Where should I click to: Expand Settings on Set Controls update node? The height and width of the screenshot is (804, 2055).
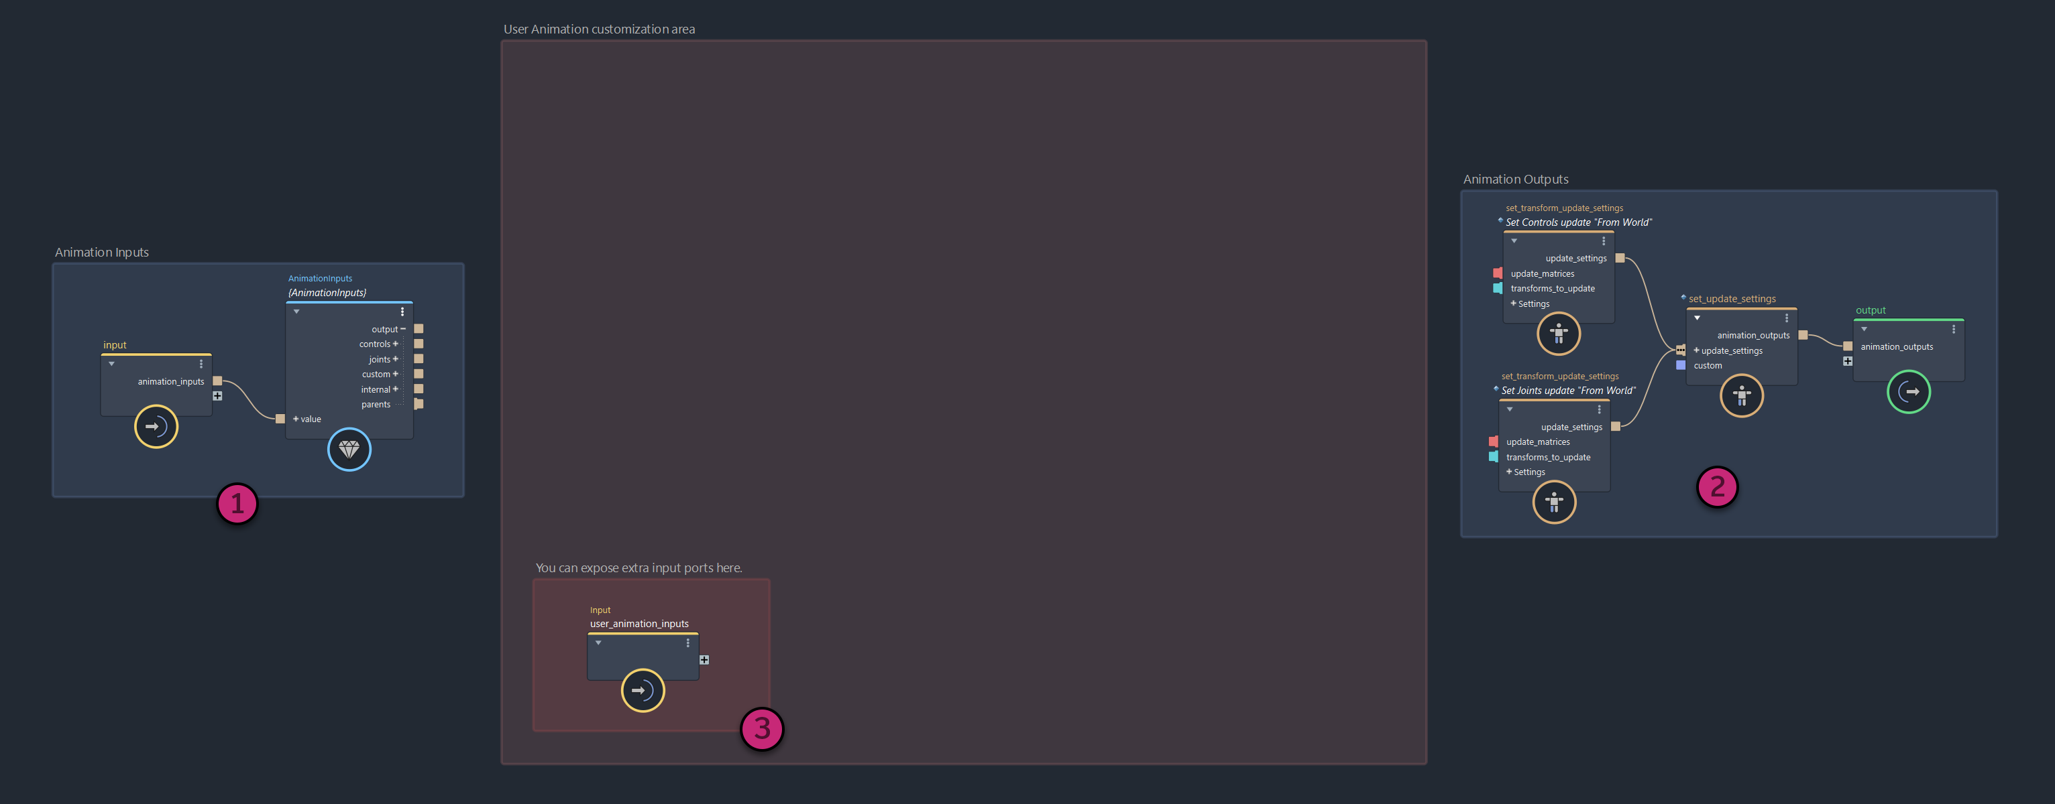(x=1513, y=304)
